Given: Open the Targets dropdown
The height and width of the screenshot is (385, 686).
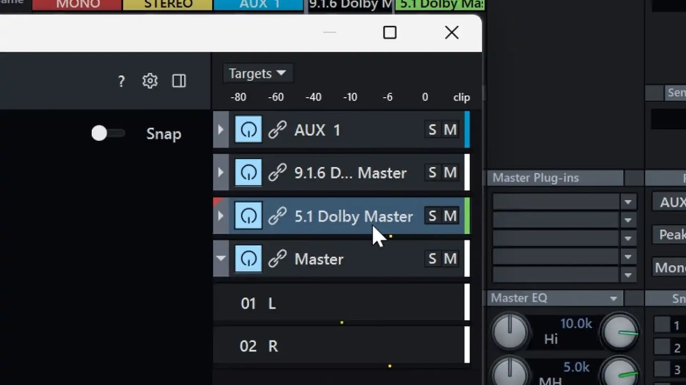Looking at the screenshot, I should 258,73.
